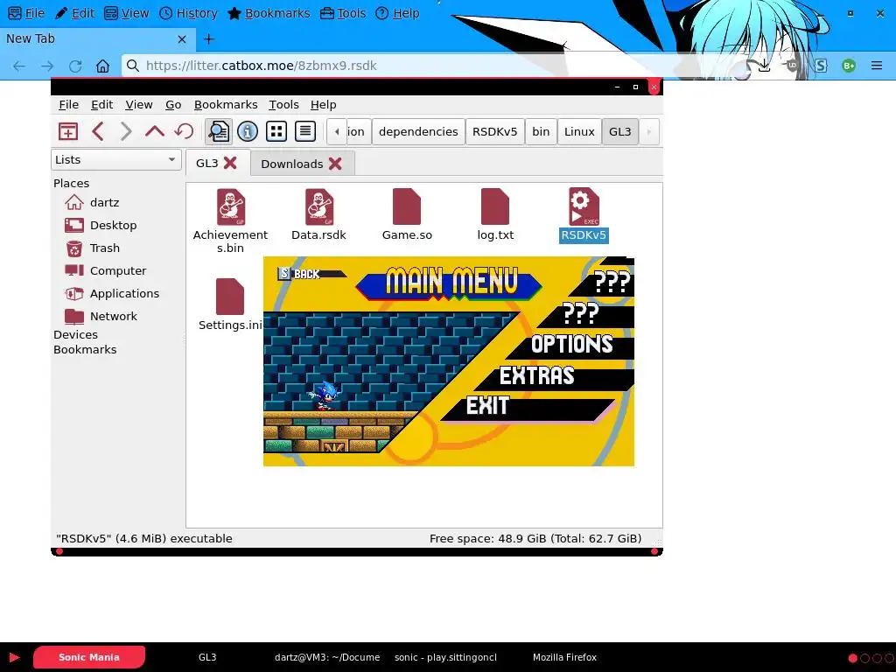Viewport: 896px width, 672px height.
Task: Click the GL3 path bar button
Action: click(620, 131)
